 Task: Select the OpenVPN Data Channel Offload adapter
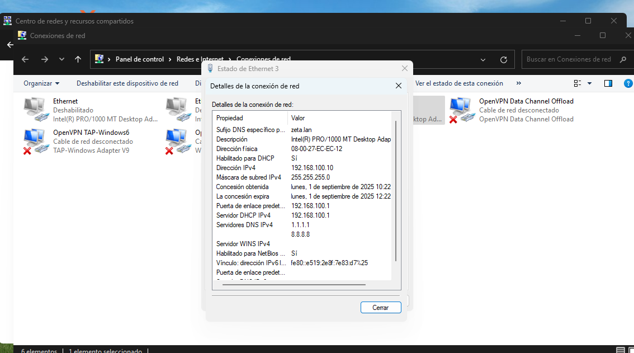click(461, 109)
